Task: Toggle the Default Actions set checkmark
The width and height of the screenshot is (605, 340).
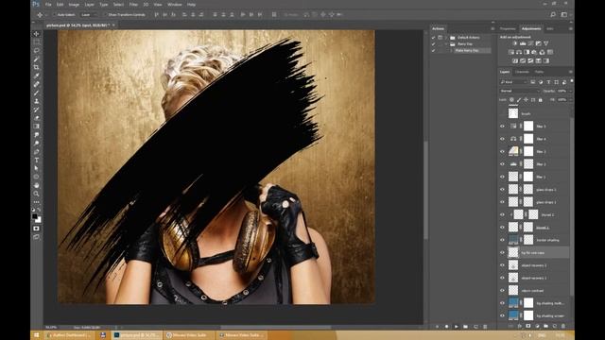Action: click(433, 38)
